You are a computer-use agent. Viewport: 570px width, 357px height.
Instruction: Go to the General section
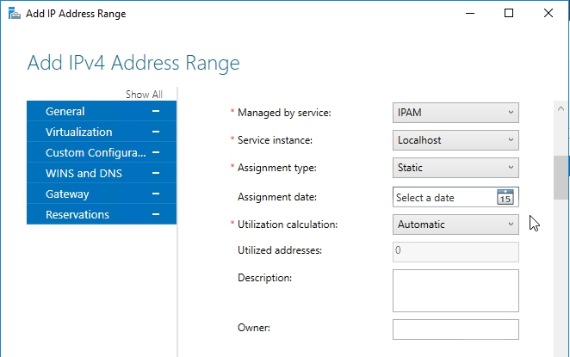(65, 112)
